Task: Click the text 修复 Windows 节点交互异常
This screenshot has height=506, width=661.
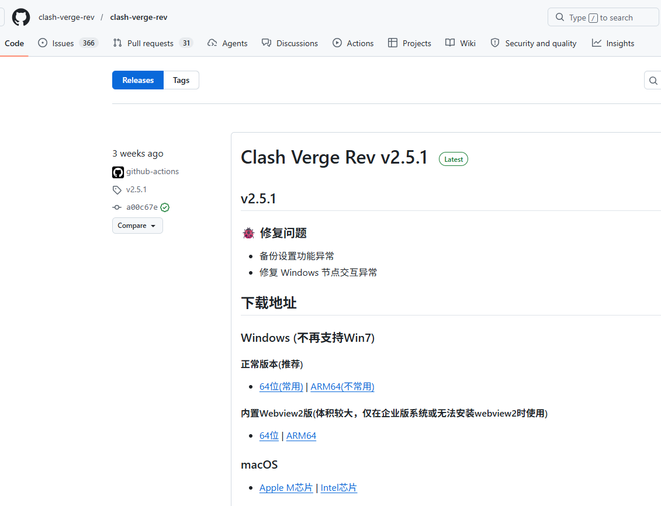Action: tap(319, 273)
